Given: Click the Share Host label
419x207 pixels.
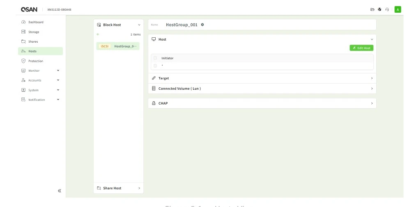Looking at the screenshot, I should point(112,188).
